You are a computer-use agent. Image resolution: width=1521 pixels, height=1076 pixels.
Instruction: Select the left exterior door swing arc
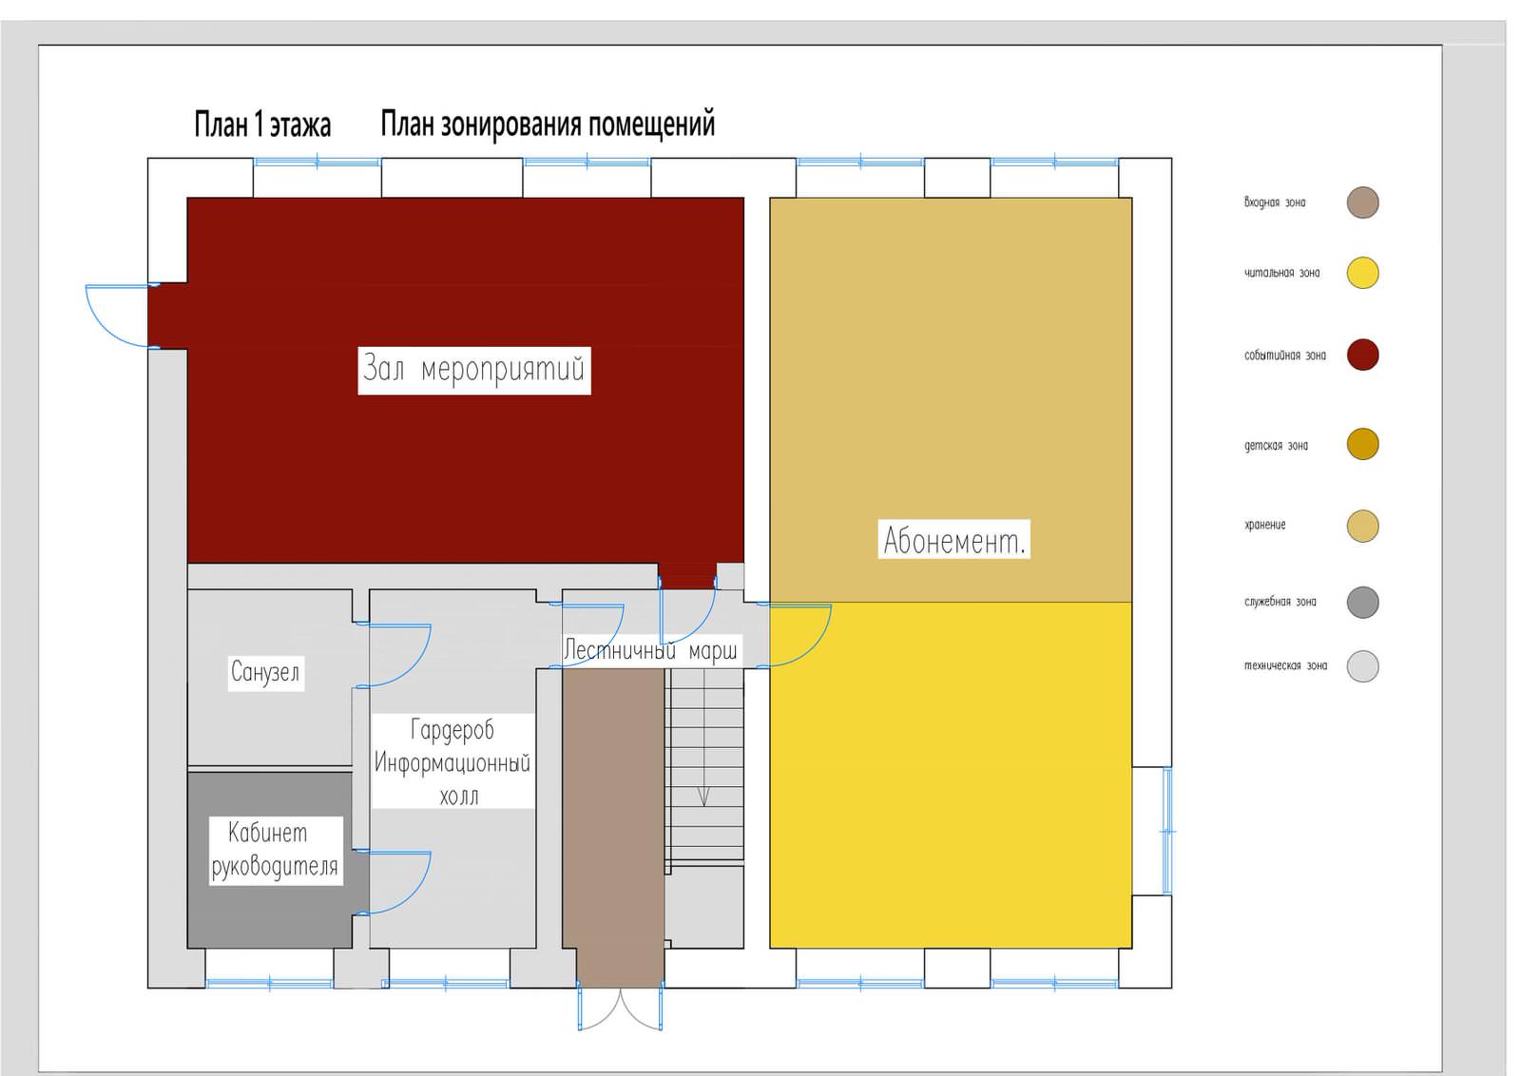click(x=112, y=316)
